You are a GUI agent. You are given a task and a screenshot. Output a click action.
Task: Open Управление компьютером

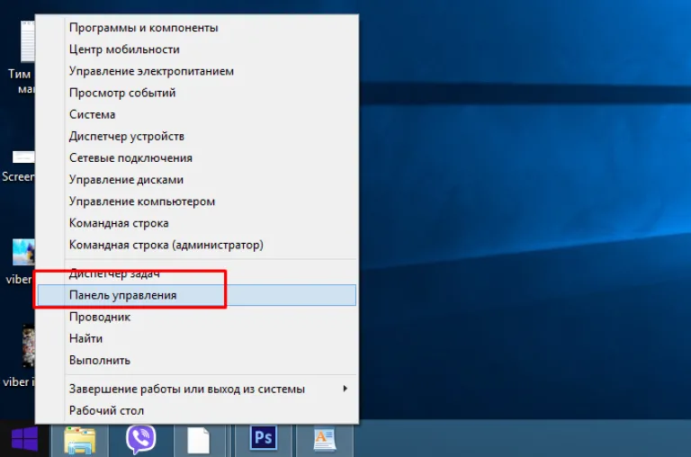pyautogui.click(x=196, y=202)
